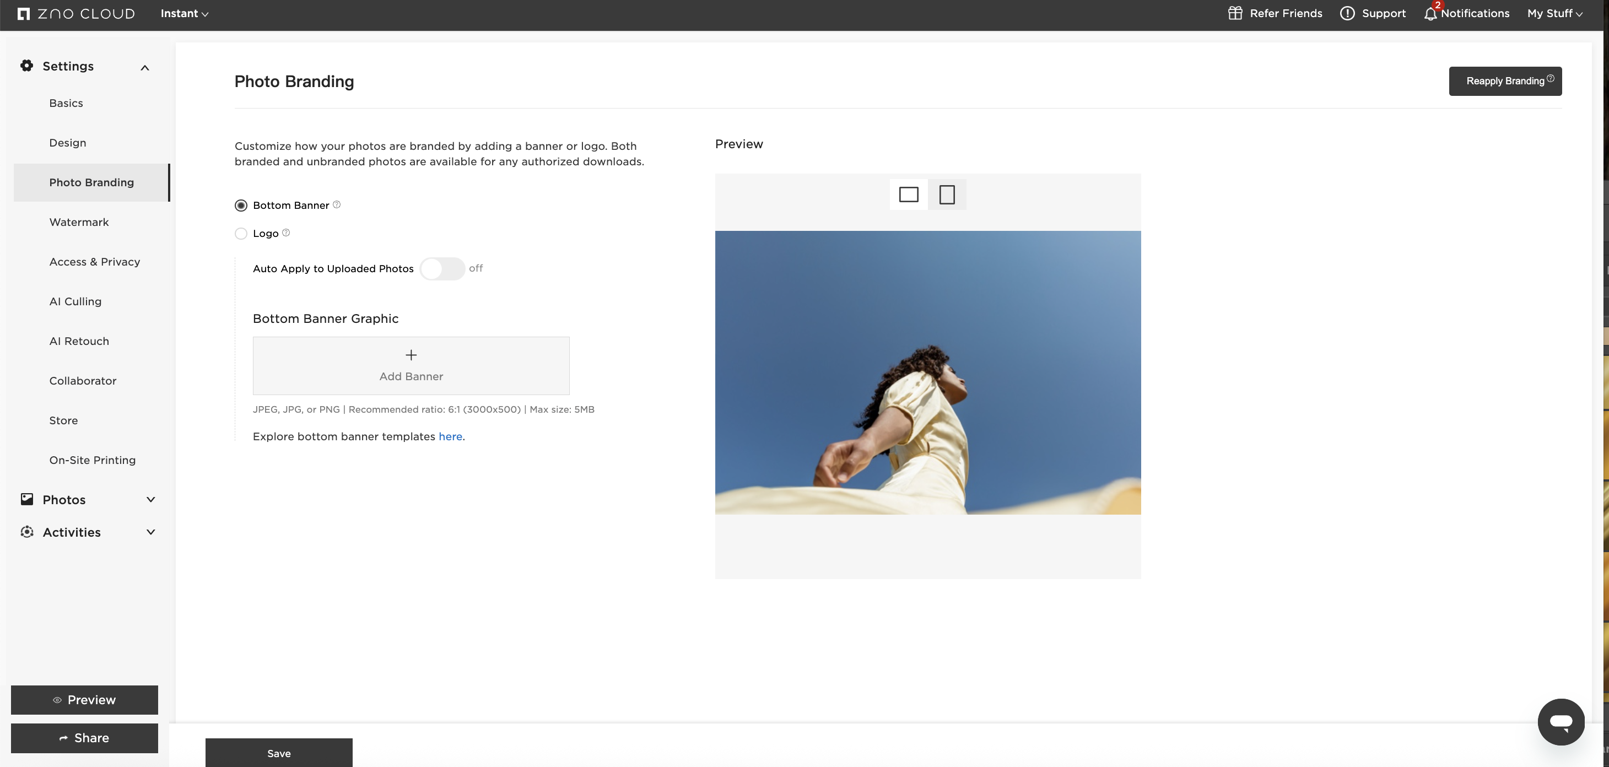The image size is (1609, 767).
Task: Switch preview to portrait orientation icon
Action: pyautogui.click(x=947, y=195)
